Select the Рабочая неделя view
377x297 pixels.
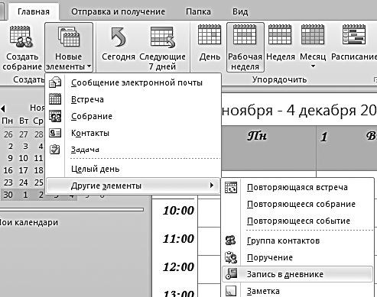[x=245, y=47]
